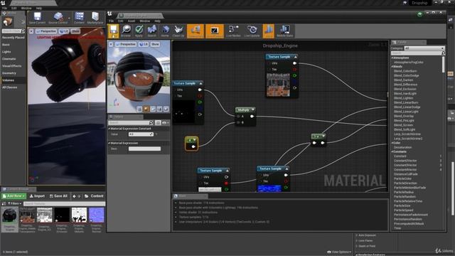The image size is (455, 256).
Task: Click the Live Update toolbar icon
Action: pos(252,31)
